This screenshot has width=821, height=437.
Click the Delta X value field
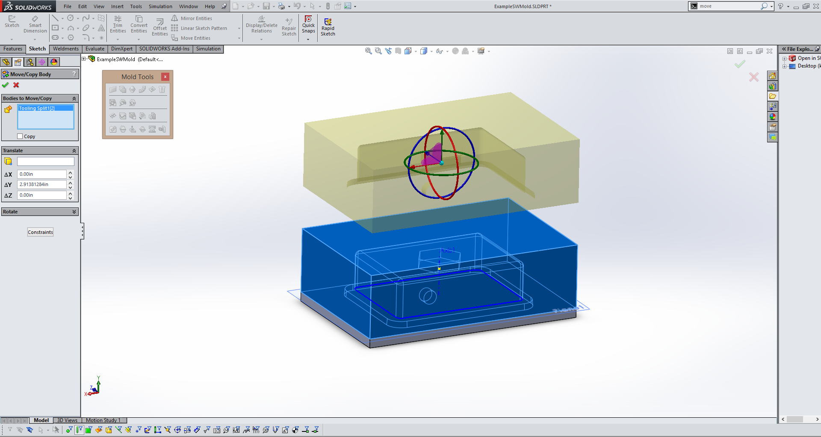tap(42, 174)
